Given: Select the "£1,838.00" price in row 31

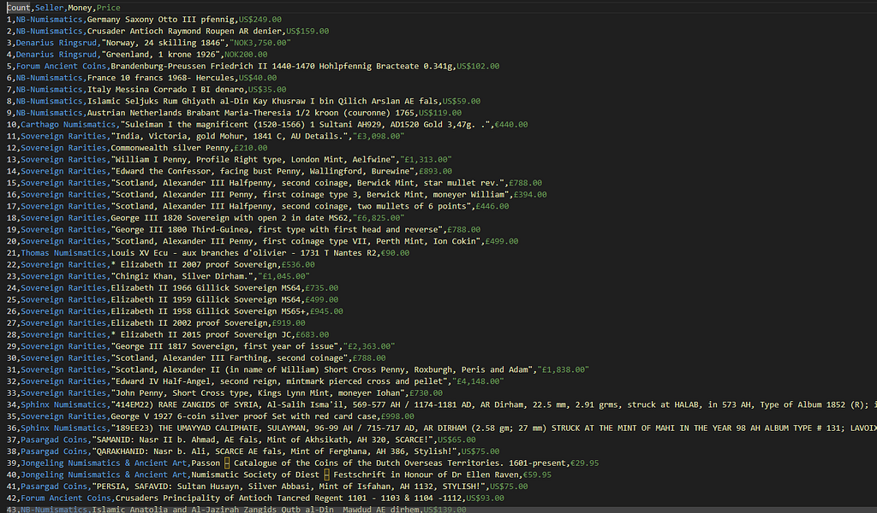Looking at the screenshot, I should coord(564,371).
